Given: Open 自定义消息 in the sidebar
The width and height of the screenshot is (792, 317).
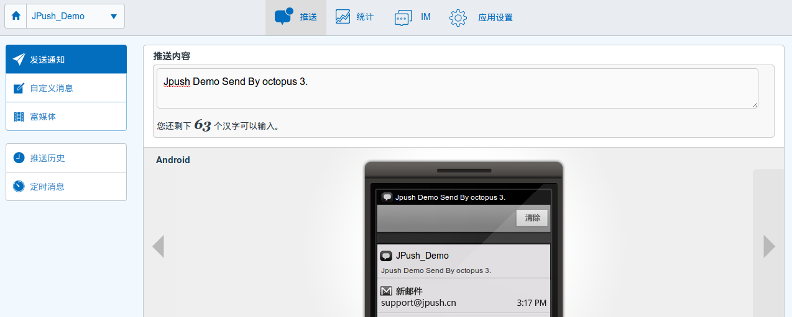Looking at the screenshot, I should pos(66,88).
